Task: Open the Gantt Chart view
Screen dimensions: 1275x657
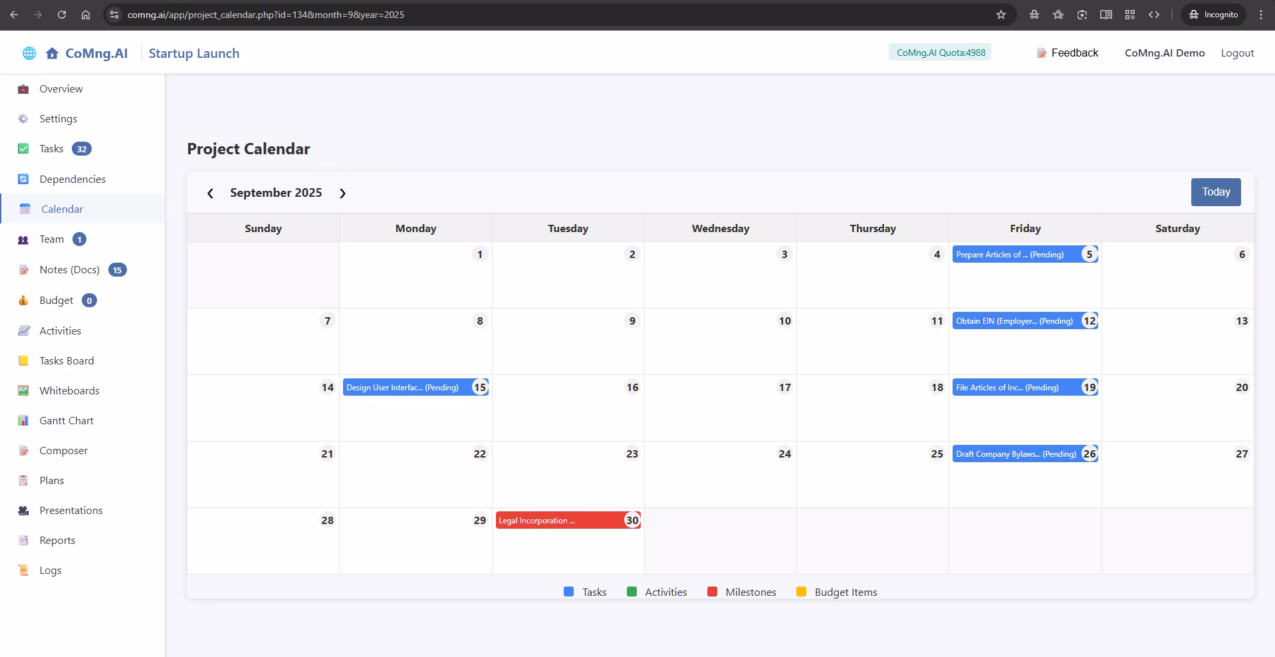Action: [x=66, y=420]
